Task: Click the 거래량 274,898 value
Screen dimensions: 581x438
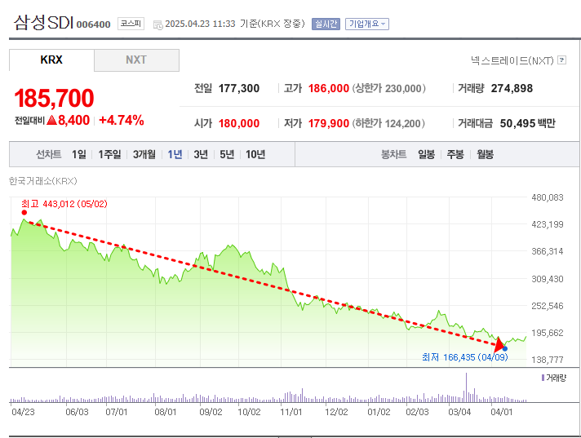Action: (512, 88)
